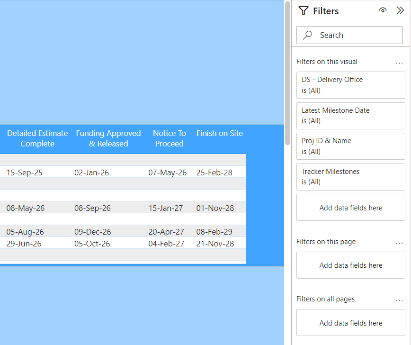
Task: Select the 29-Jun-26 date cell
Action: 24,244
